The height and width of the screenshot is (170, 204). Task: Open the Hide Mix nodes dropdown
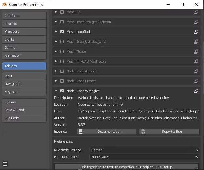pyautogui.click(x=144, y=157)
